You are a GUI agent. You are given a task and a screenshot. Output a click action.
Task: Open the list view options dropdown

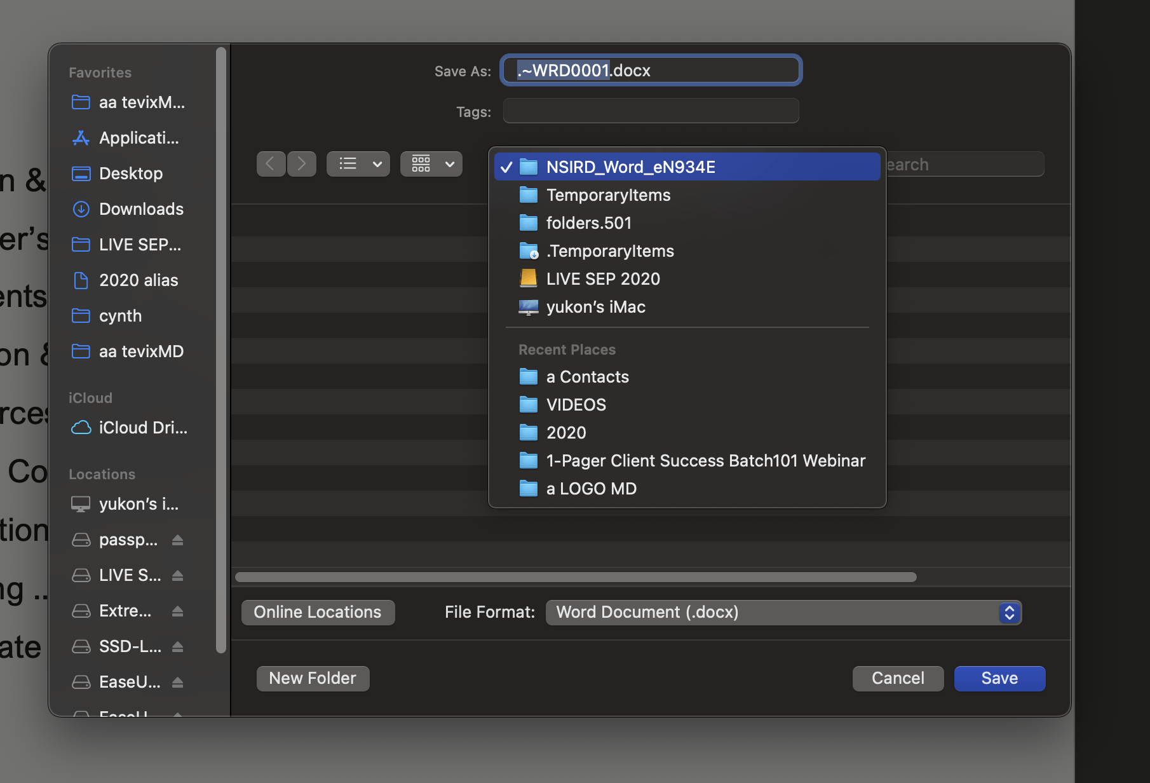(x=358, y=163)
